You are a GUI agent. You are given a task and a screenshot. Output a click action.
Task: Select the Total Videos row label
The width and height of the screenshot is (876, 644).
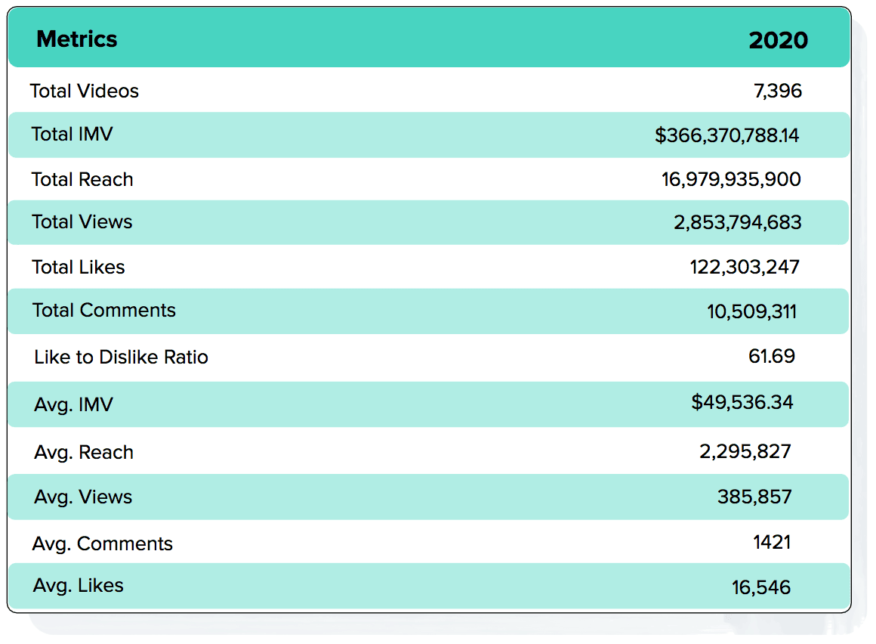85,91
